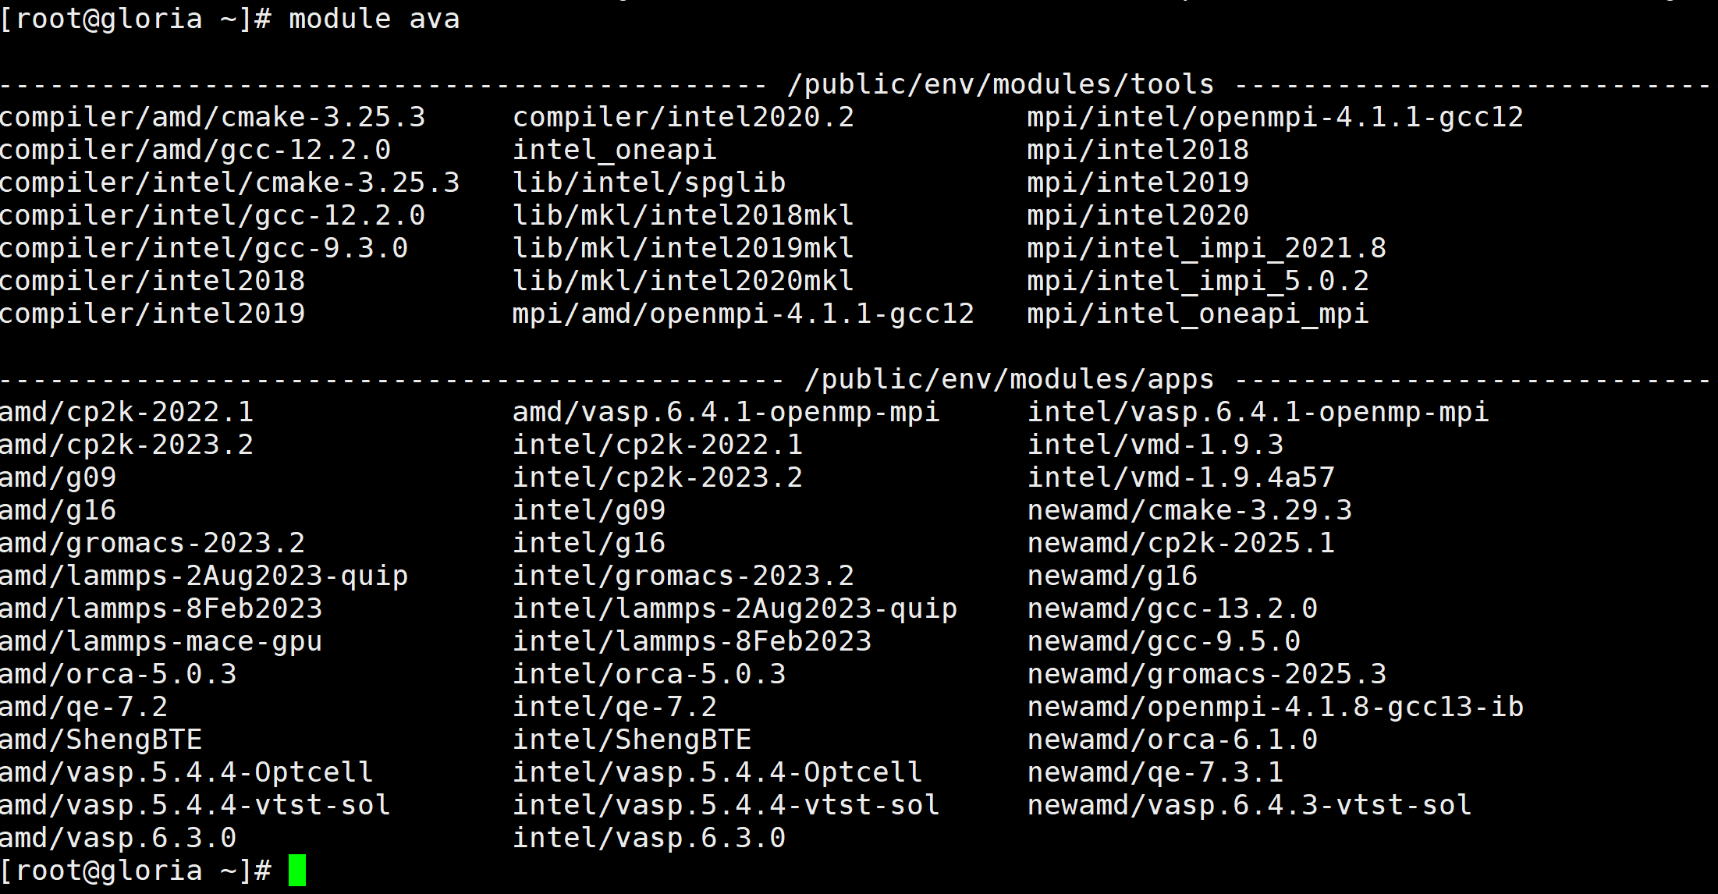Click the /public/env/modules/tools section header
Screen dimensions: 1718x894
pyautogui.click(x=1000, y=84)
